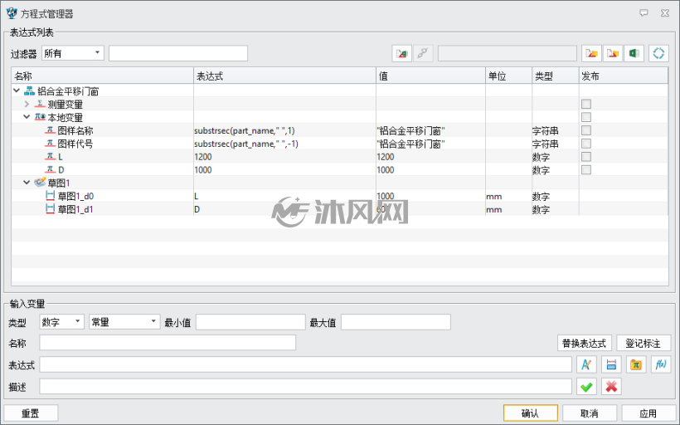Click the 类型 column header
The image size is (680, 425).
click(x=556, y=76)
